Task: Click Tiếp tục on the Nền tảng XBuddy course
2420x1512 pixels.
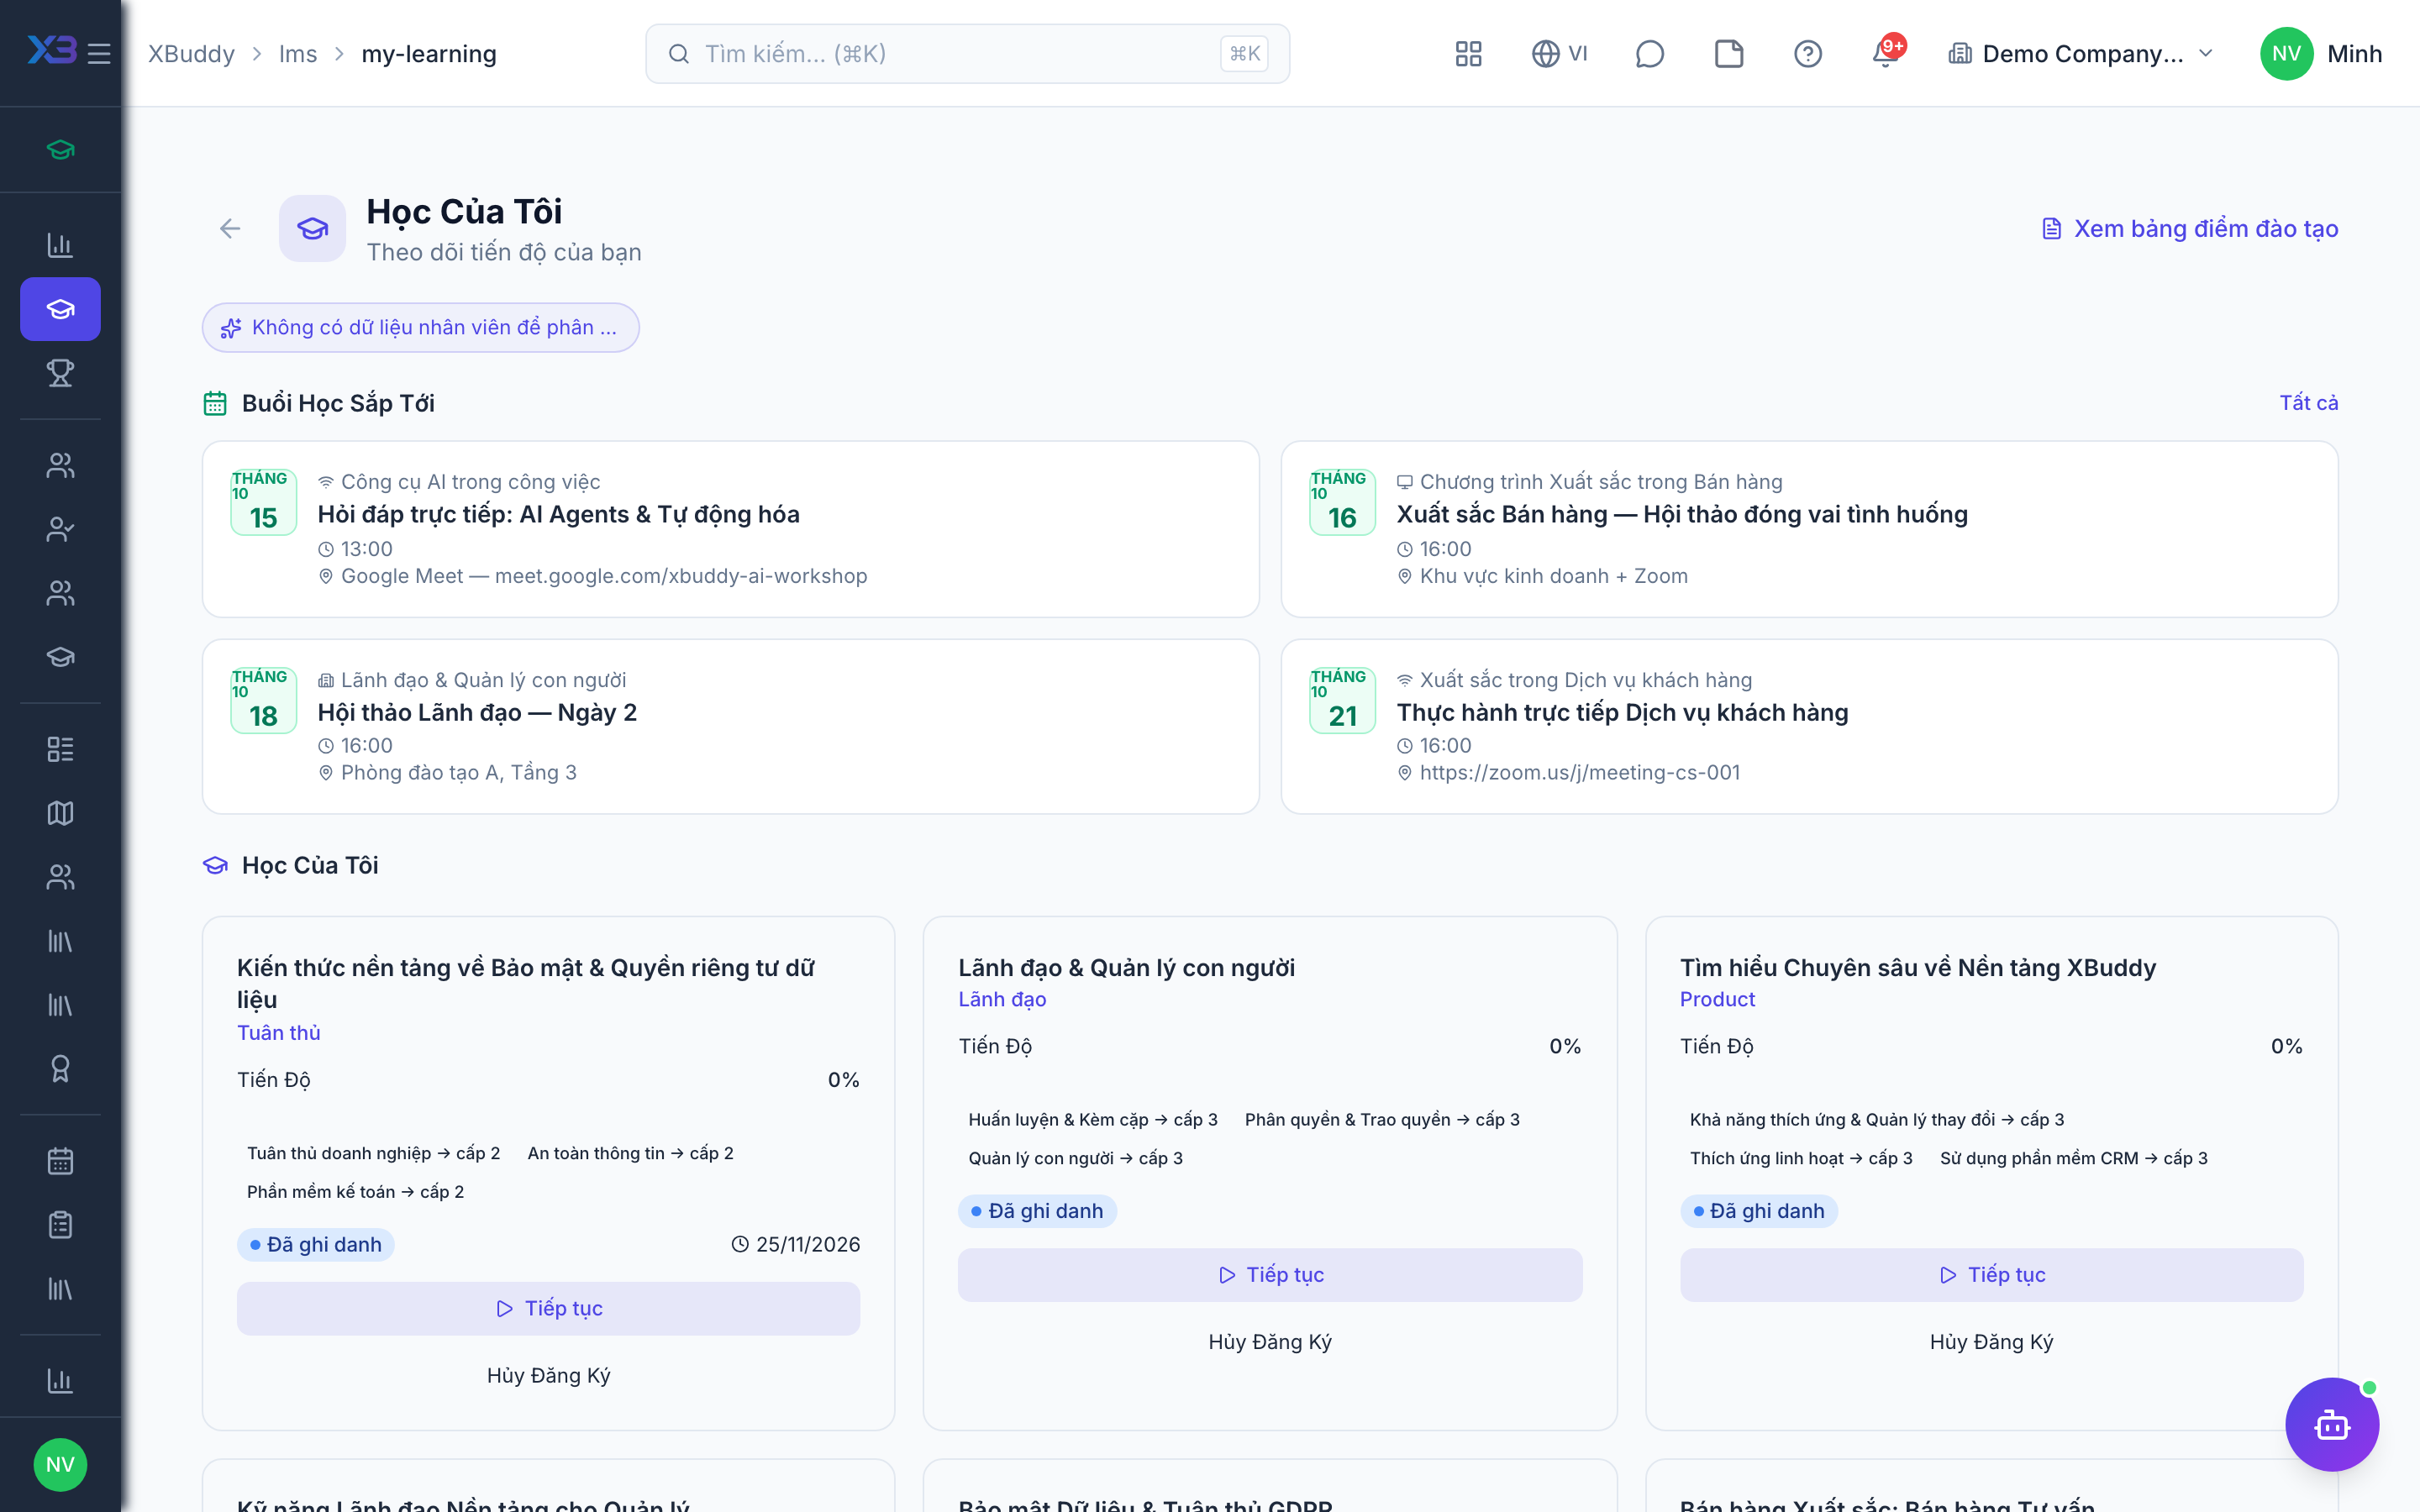Action: pos(1991,1275)
